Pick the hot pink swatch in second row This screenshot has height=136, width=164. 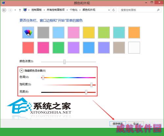coord(43,48)
